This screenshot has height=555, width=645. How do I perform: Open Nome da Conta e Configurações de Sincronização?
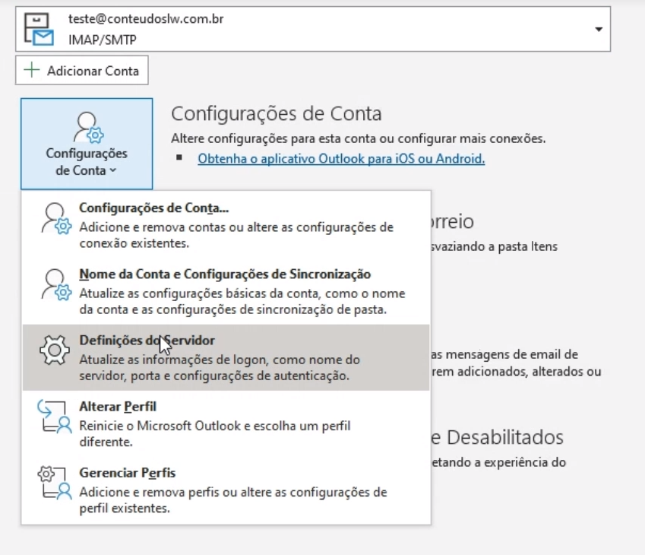coord(225,274)
